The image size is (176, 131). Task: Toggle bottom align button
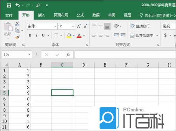click(107, 26)
